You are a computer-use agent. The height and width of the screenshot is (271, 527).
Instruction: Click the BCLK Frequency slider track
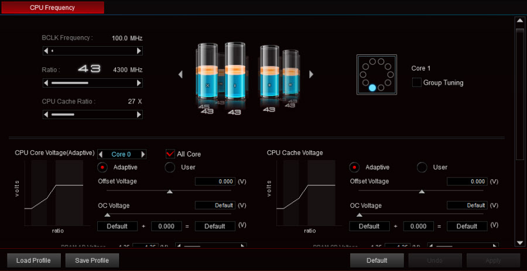93,51
